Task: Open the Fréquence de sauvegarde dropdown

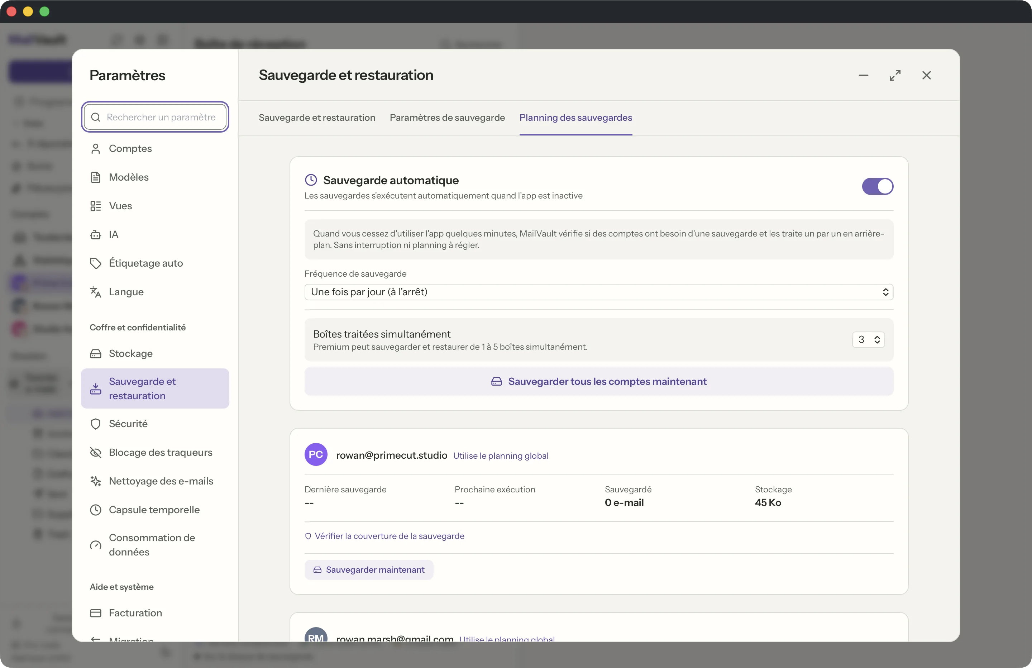Action: coord(599,292)
